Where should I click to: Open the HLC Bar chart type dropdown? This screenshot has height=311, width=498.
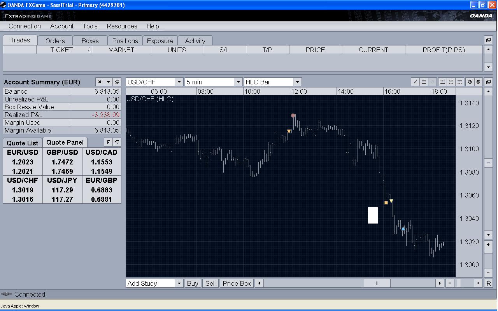[x=297, y=82]
